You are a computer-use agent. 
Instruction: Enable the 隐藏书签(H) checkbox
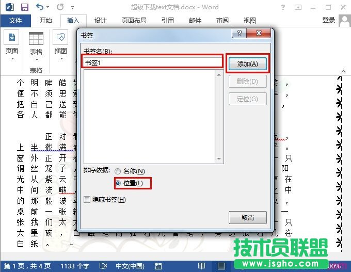click(x=87, y=200)
